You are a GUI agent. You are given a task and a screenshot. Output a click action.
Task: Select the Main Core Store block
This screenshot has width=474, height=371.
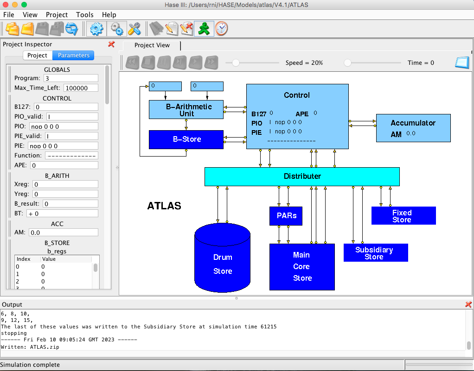tap(302, 267)
